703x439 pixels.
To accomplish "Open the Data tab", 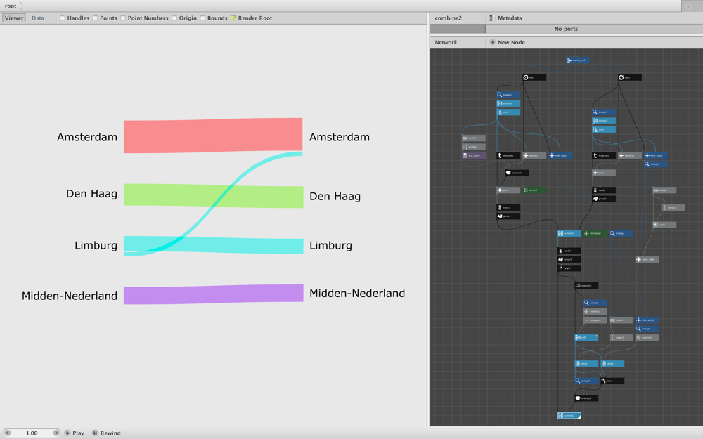I will pyautogui.click(x=38, y=18).
